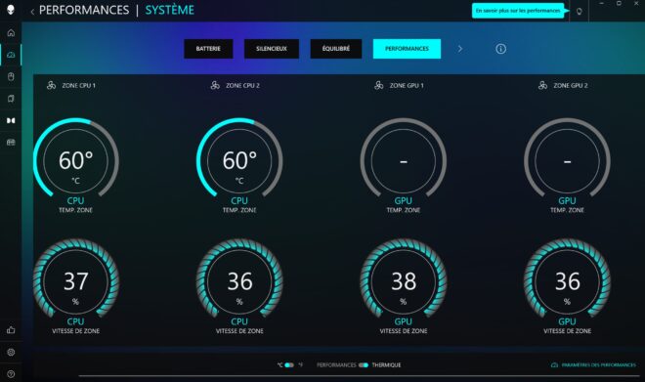Click the fan icon for ZONE GPU 1
This screenshot has width=645, height=382.
(x=379, y=85)
